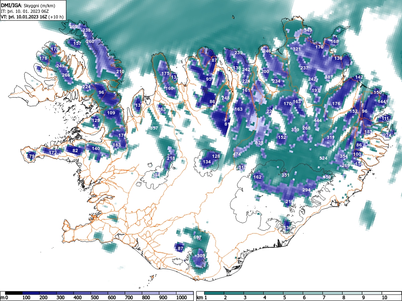Click the map value 111 on the east coast
This screenshot has width=402, height=301.
click(386, 118)
